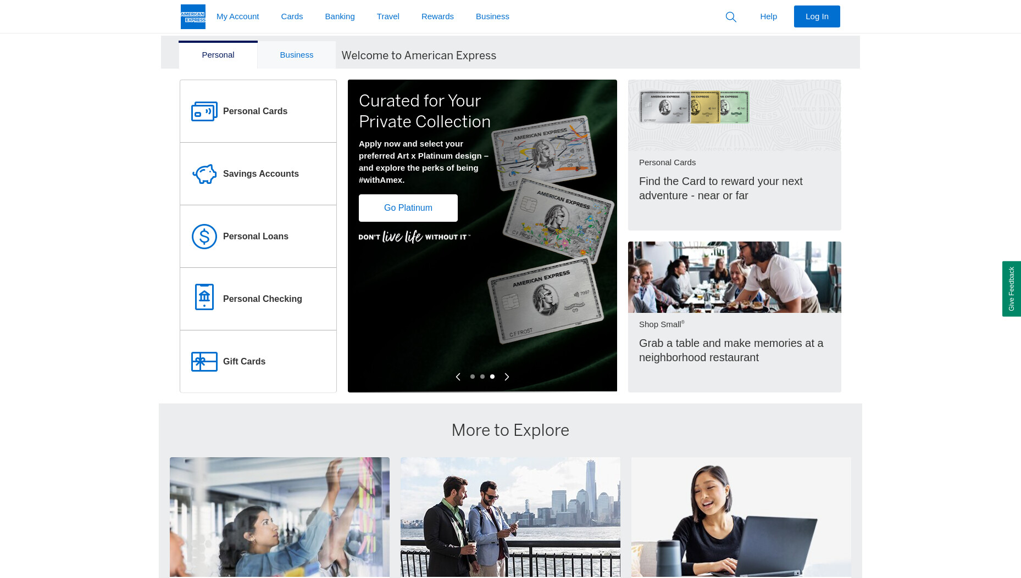
Task: Click the 'More to Explore' heading
Action: tap(510, 430)
